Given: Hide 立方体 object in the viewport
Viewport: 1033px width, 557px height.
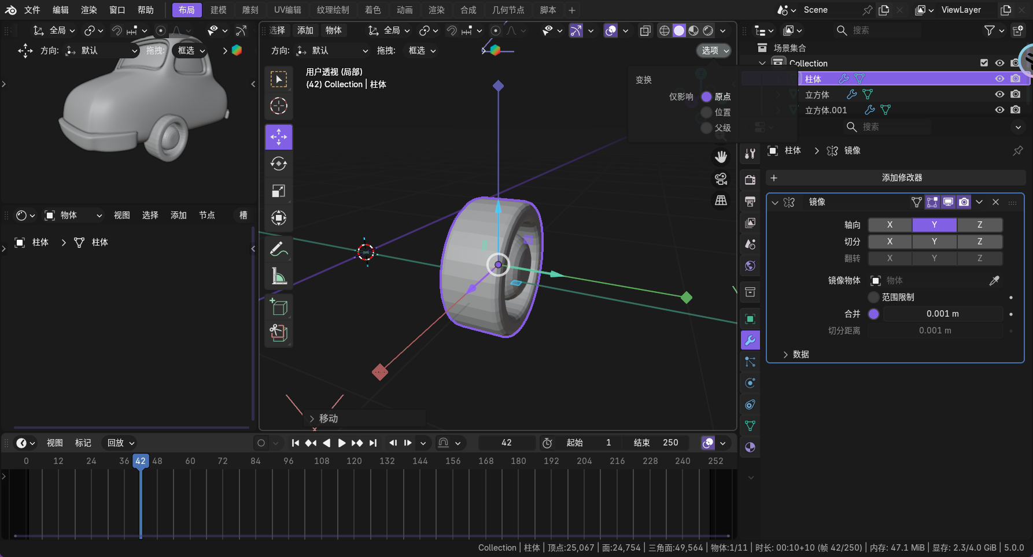Looking at the screenshot, I should coord(999,94).
